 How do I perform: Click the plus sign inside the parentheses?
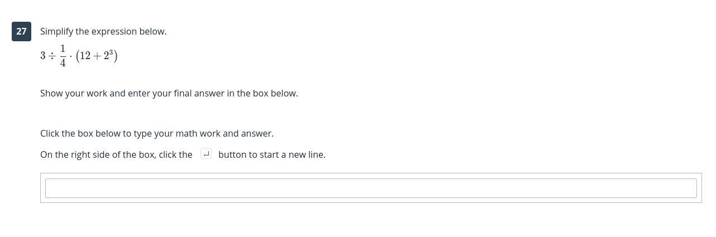(97, 56)
